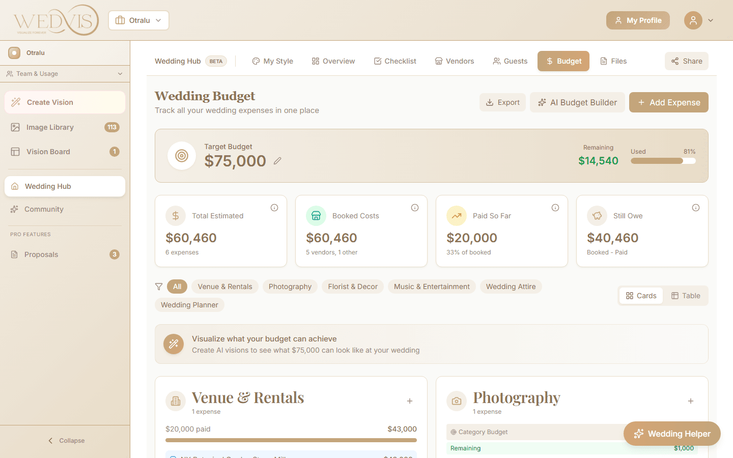Image resolution: width=733 pixels, height=458 pixels.
Task: Open the Wedding Helper assistant
Action: (x=672, y=434)
